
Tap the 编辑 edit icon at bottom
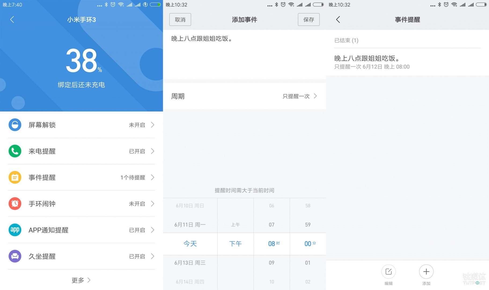click(388, 272)
